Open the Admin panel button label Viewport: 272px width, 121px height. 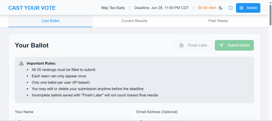(252, 8)
